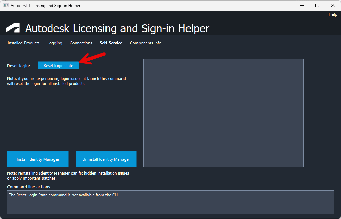This screenshot has height=219, width=341.
Task: Click note about experiencing login issues
Action: (66, 81)
